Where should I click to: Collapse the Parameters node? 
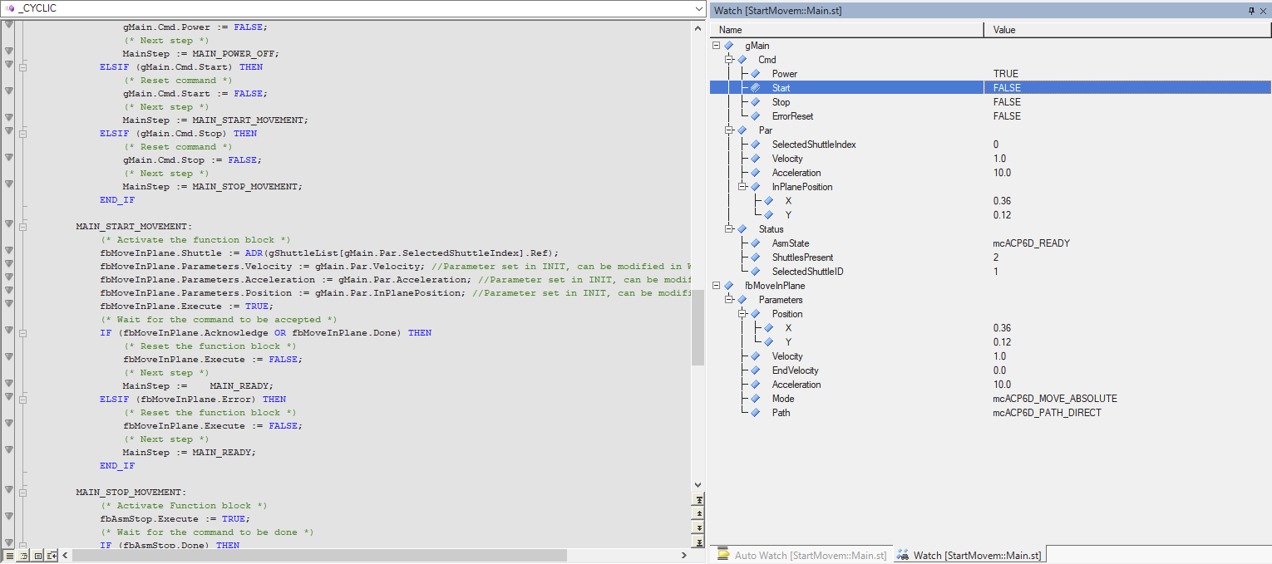[730, 300]
